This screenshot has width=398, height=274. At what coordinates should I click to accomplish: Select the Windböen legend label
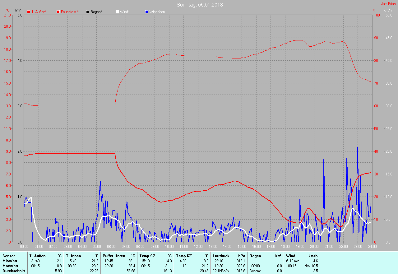157,12
